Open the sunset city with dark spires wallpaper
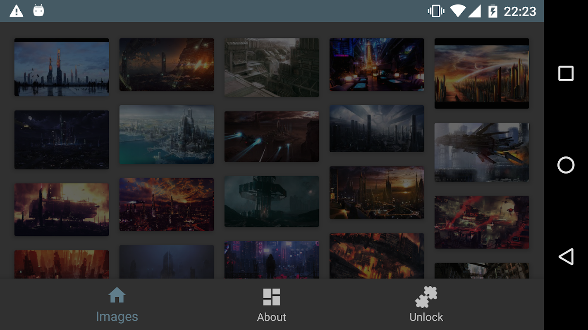Screen dimensions: 588x330 pyautogui.click(x=377, y=193)
